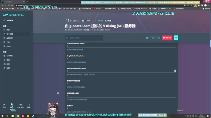Click the browser back arrow
The width and height of the screenshot is (211, 118).
pos(2,5)
